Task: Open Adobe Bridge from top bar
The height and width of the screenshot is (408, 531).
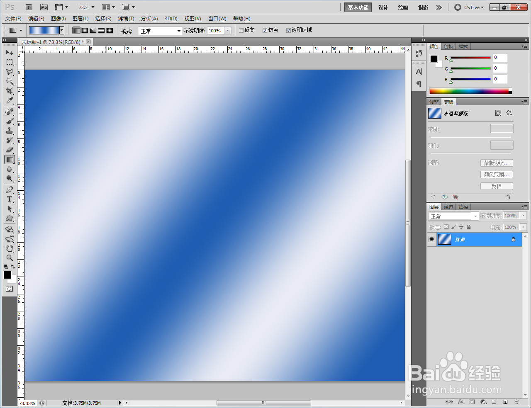Action: pyautogui.click(x=29, y=7)
